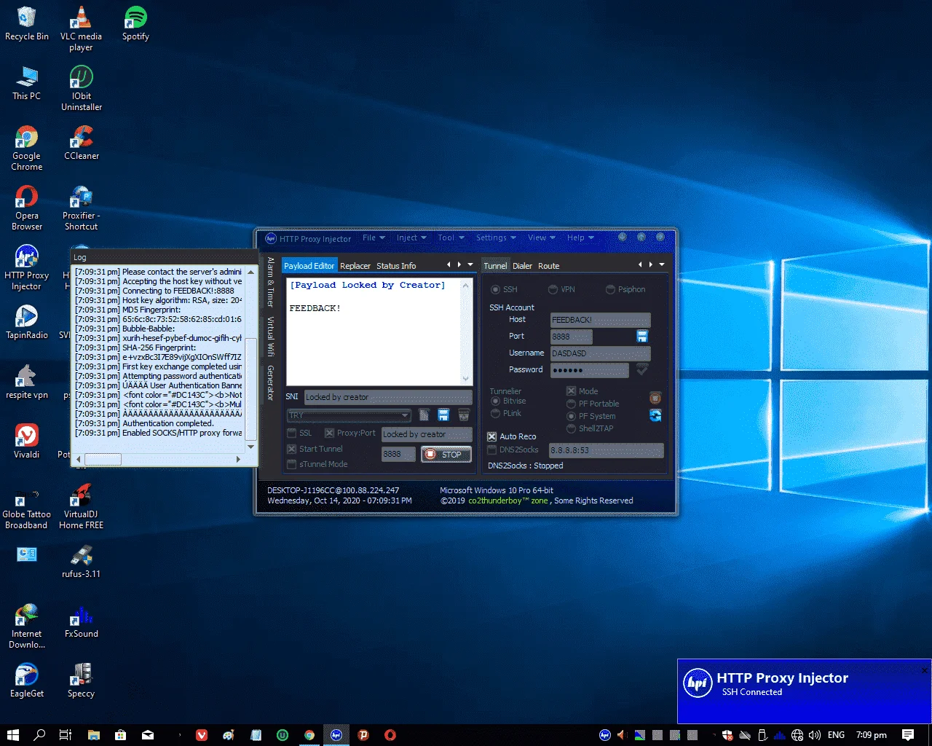The width and height of the screenshot is (932, 746).
Task: Toggle the Auto Reco checkbox
Action: click(491, 436)
